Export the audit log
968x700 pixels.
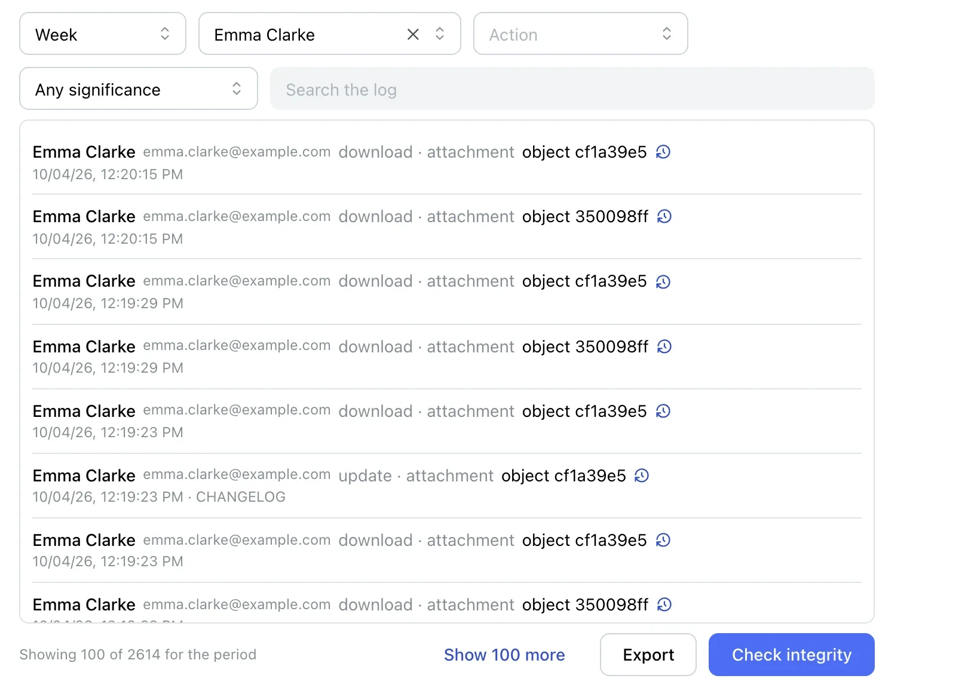pyautogui.click(x=648, y=655)
